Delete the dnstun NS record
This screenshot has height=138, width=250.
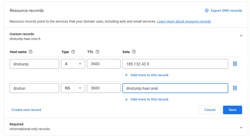click(x=235, y=88)
